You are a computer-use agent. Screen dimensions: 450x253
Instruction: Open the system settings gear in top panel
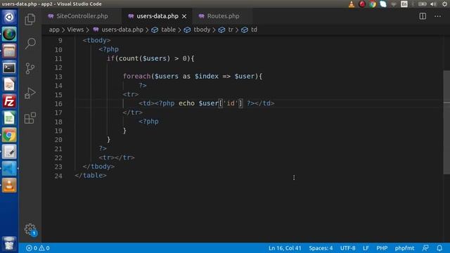click(444, 4)
